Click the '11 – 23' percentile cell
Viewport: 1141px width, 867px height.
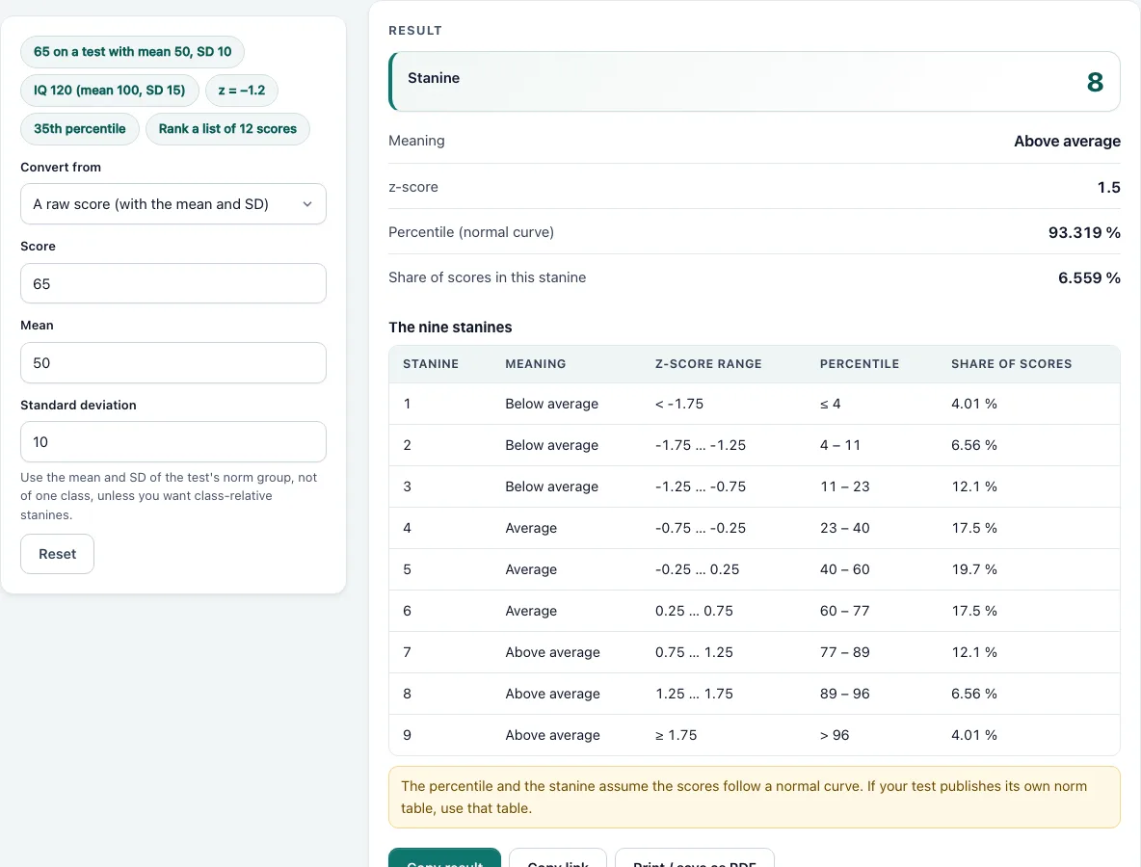tap(845, 486)
